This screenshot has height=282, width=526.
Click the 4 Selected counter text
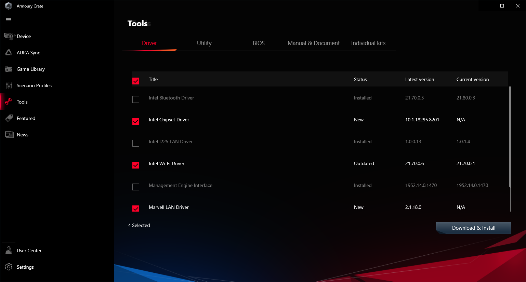139,225
